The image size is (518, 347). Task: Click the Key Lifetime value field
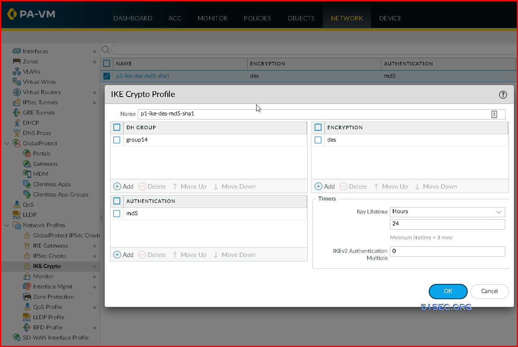(448, 224)
